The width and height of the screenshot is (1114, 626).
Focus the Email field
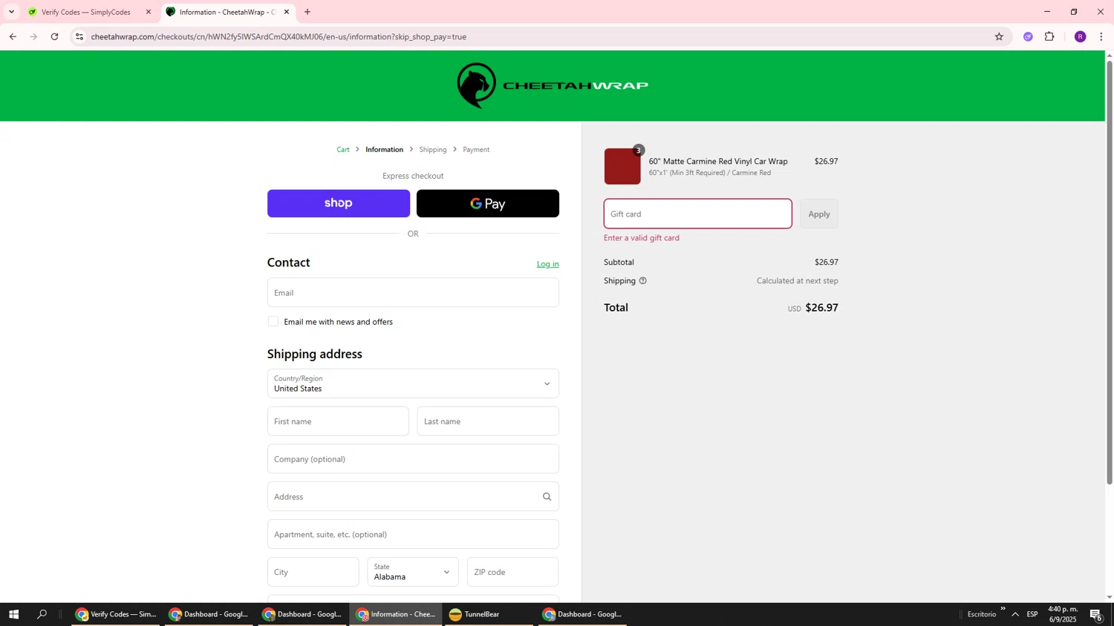pyautogui.click(x=413, y=292)
